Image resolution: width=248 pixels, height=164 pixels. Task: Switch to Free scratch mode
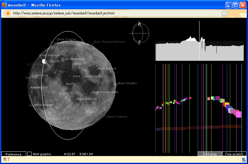pos(234,154)
